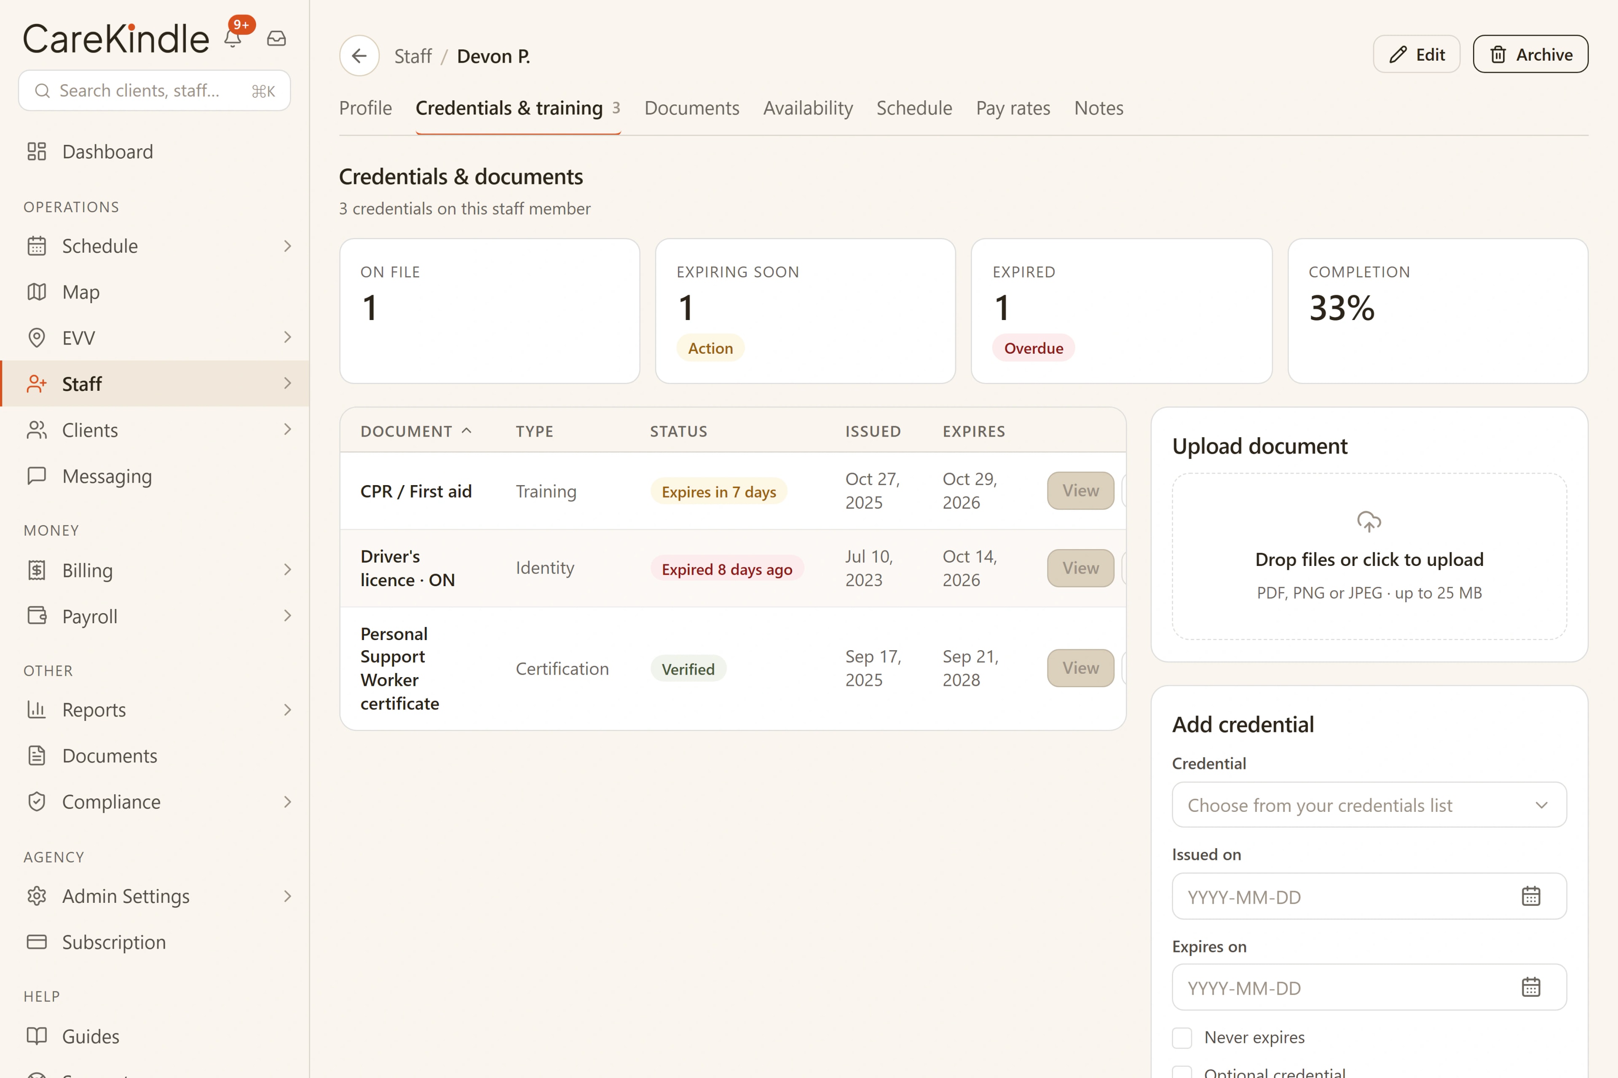Expand the Schedule sidebar section
Image resolution: width=1618 pixels, height=1078 pixels.
[287, 246]
